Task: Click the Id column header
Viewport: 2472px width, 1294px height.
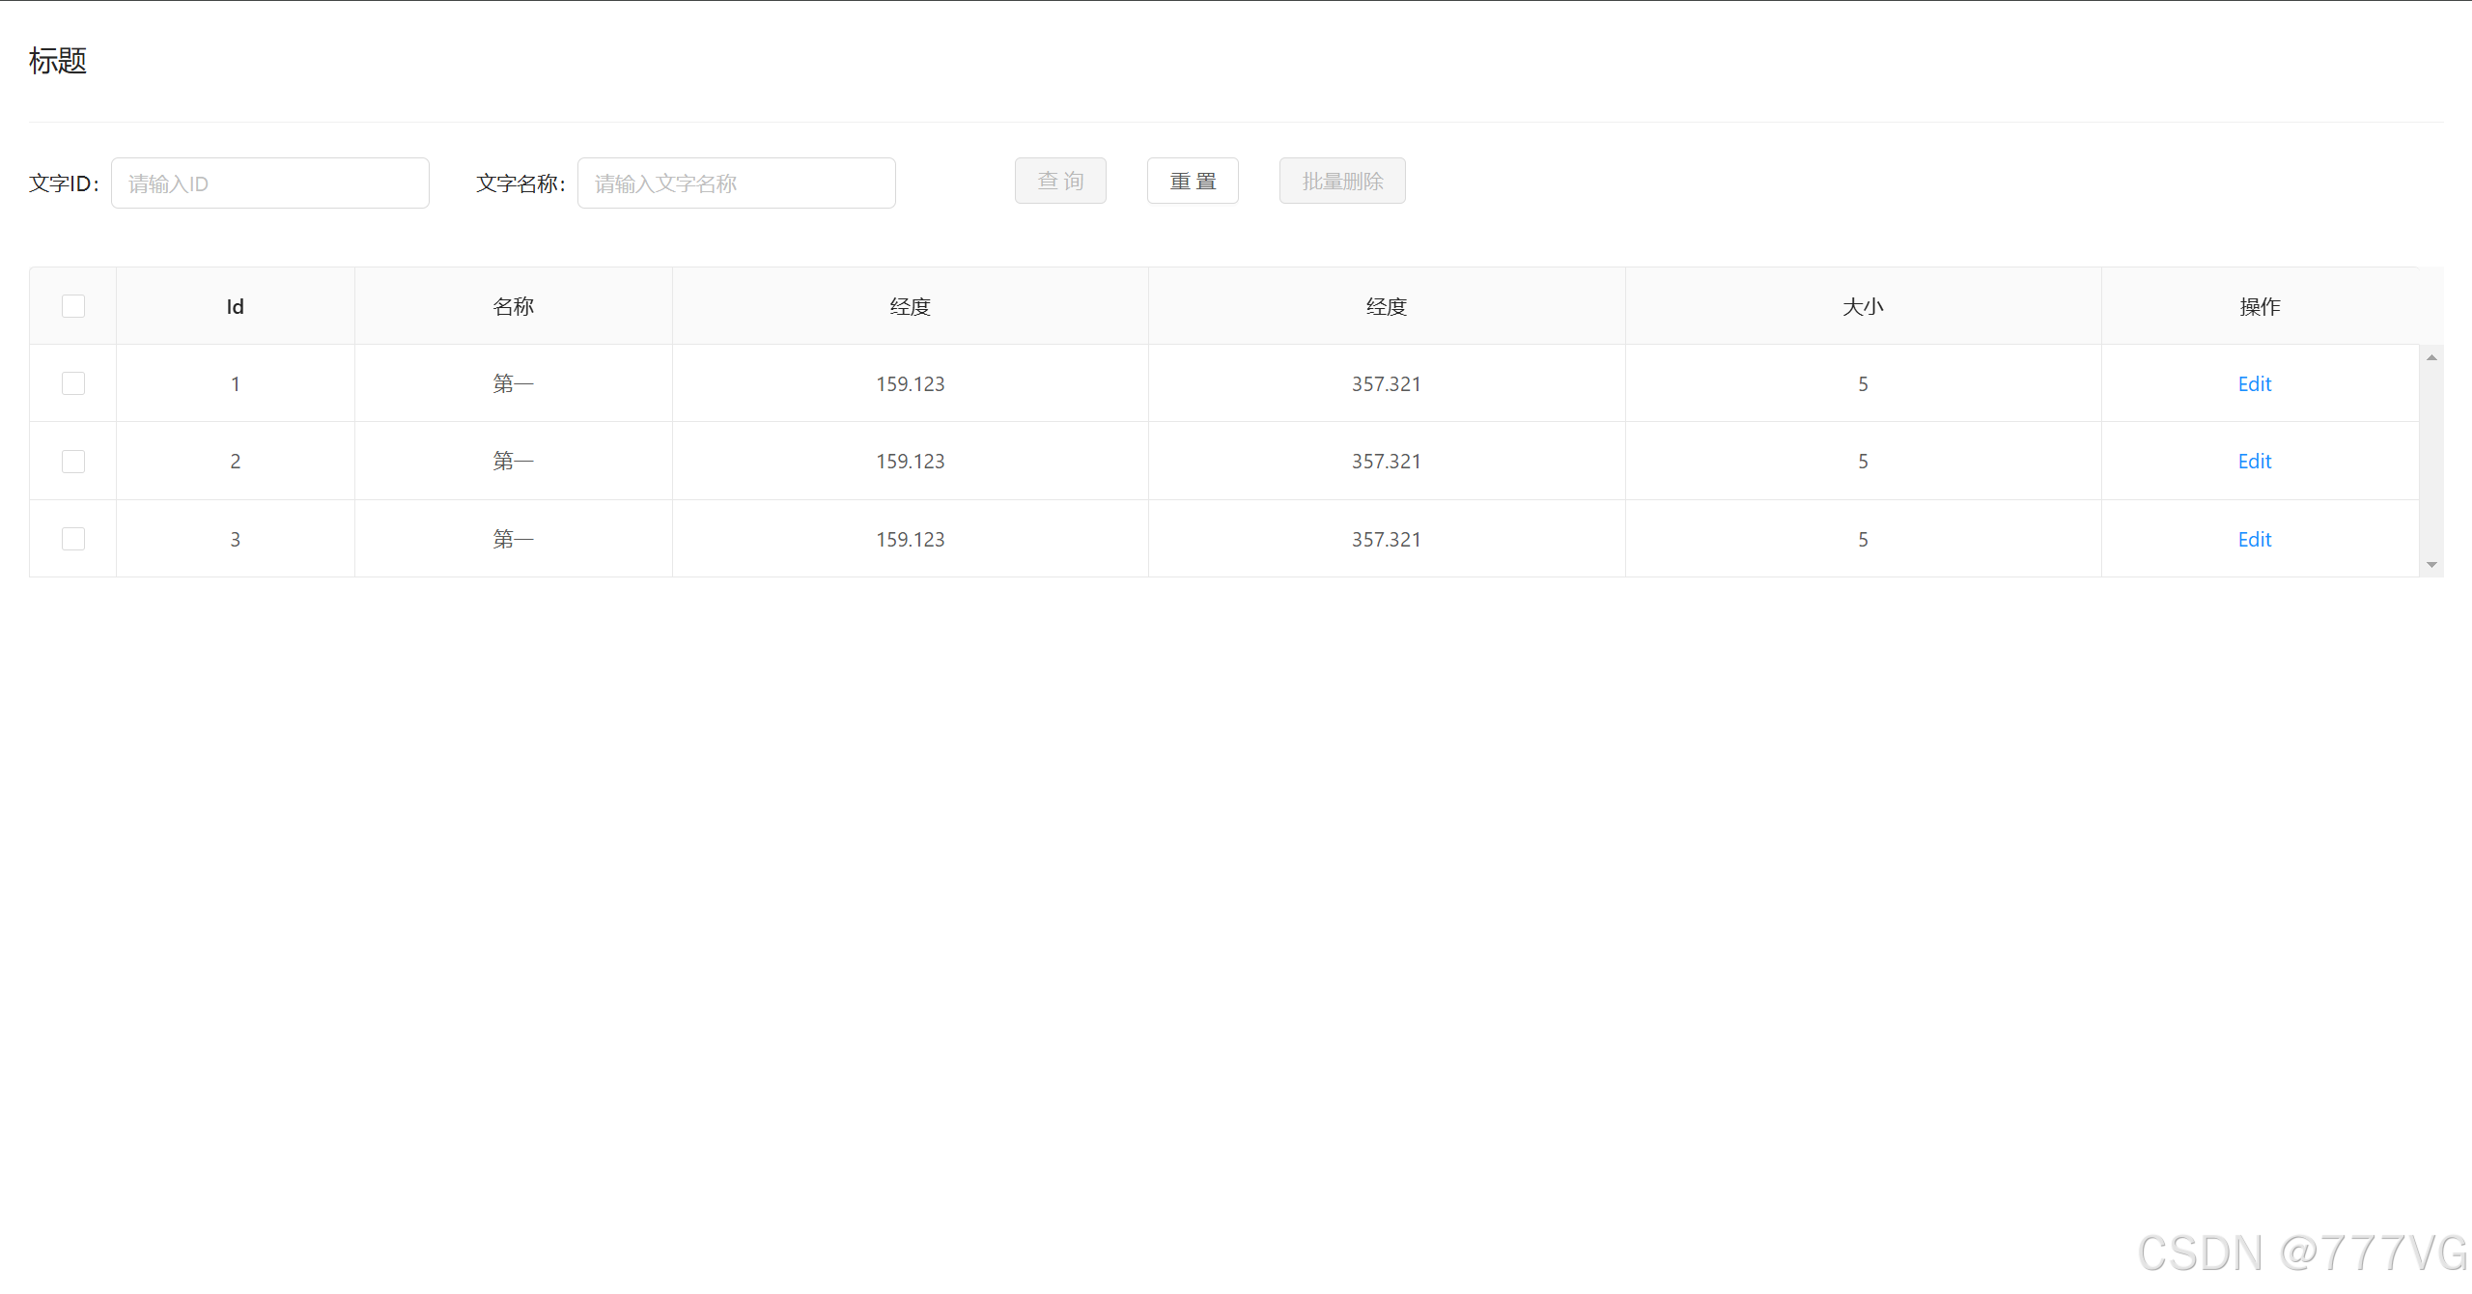Action: click(235, 305)
